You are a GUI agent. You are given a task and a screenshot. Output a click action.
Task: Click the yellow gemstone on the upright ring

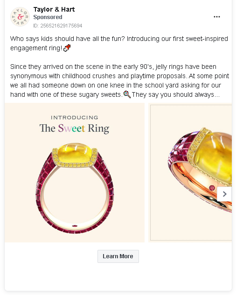(75, 153)
